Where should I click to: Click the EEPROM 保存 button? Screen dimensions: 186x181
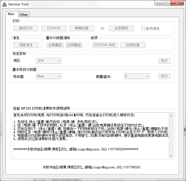(104, 45)
